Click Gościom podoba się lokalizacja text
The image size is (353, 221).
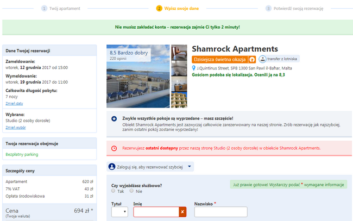pos(238,75)
